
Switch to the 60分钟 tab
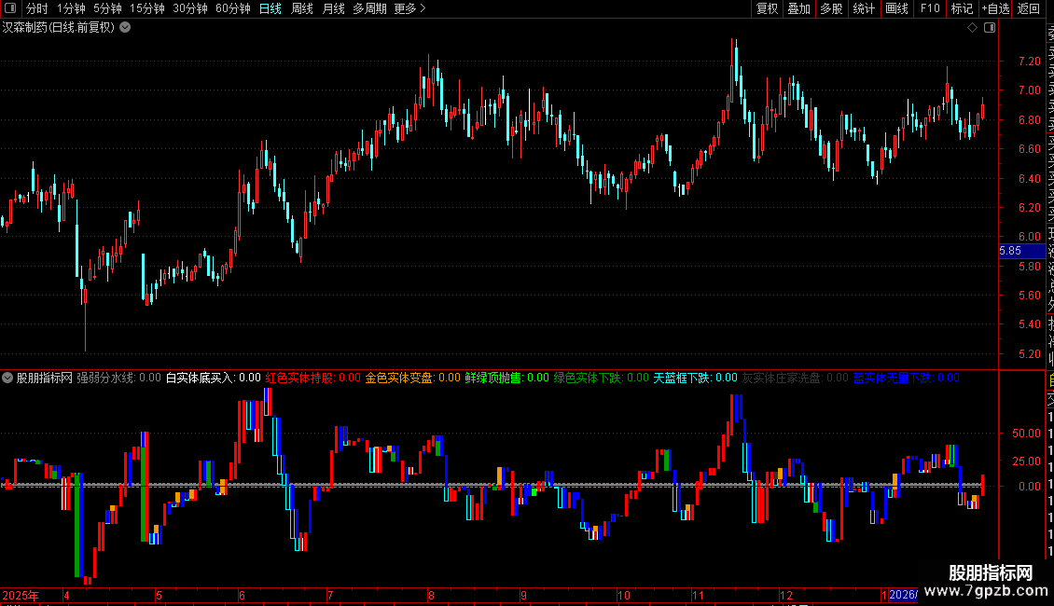tap(232, 8)
